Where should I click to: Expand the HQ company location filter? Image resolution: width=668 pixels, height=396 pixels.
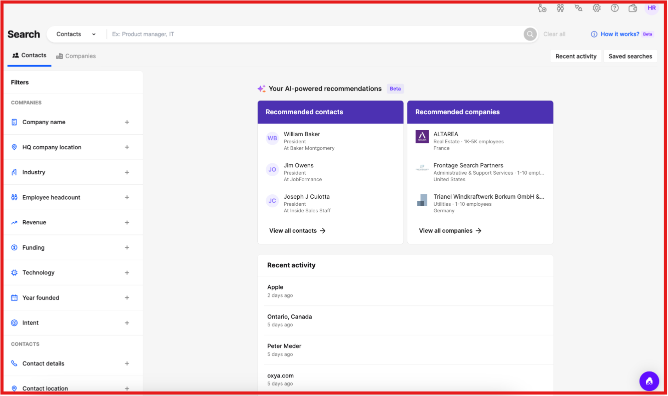127,147
